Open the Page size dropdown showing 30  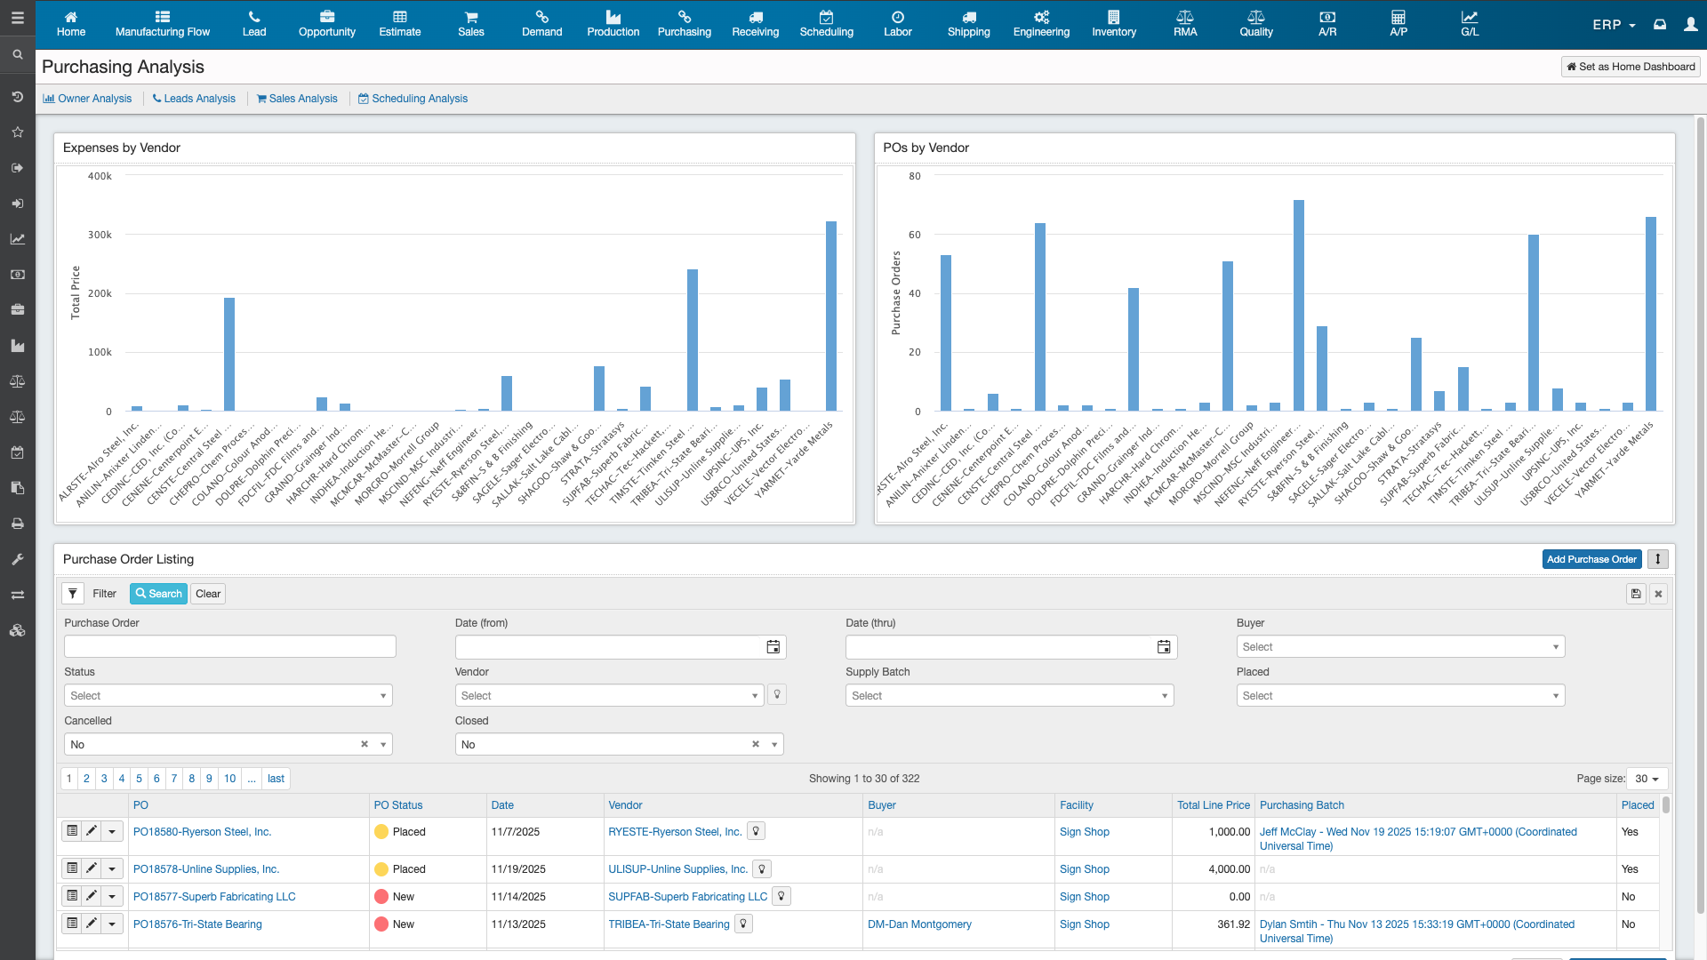[1647, 778]
